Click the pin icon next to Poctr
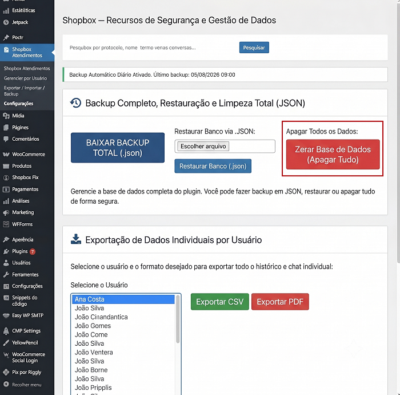This screenshot has height=395, width=400. point(6,38)
